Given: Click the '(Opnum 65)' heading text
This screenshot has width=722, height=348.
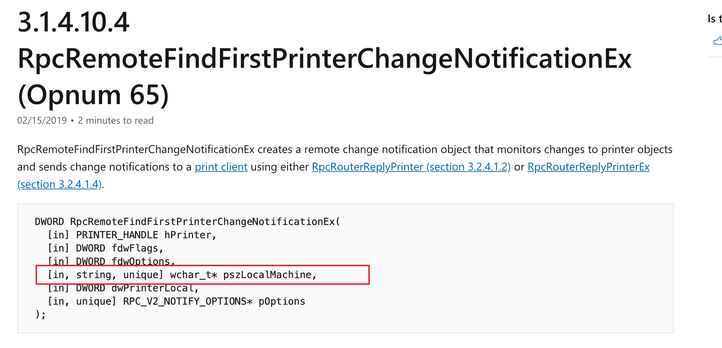Looking at the screenshot, I should (93, 95).
